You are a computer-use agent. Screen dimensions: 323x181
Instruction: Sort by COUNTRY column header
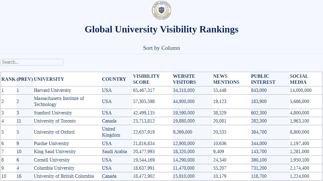114,79
